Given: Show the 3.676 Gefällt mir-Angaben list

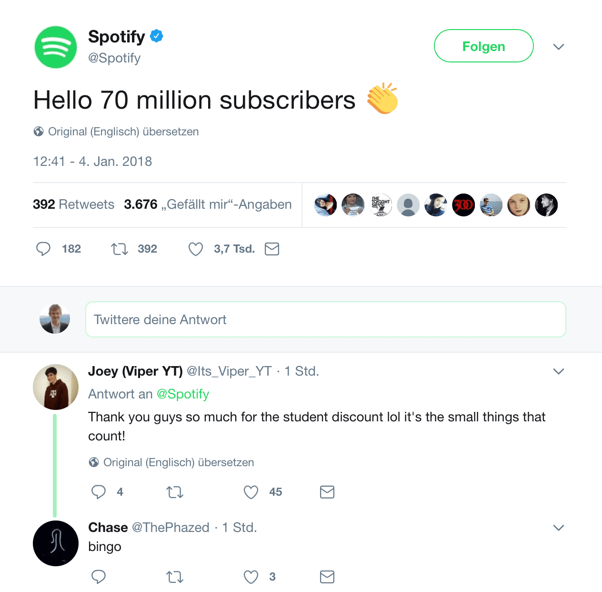Looking at the screenshot, I should (x=208, y=204).
